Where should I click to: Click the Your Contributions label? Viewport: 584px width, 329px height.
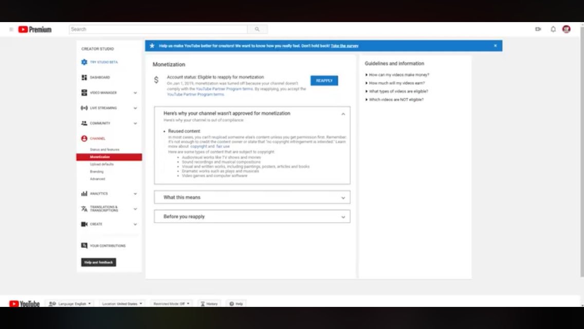pyautogui.click(x=107, y=246)
